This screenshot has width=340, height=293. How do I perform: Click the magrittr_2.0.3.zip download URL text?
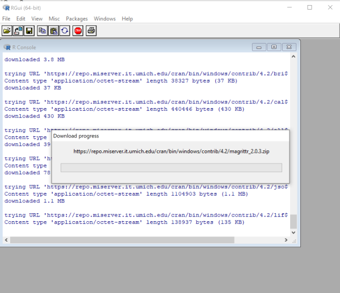click(x=171, y=151)
